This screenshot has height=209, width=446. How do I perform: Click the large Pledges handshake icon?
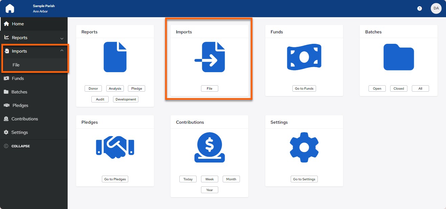[x=115, y=147]
